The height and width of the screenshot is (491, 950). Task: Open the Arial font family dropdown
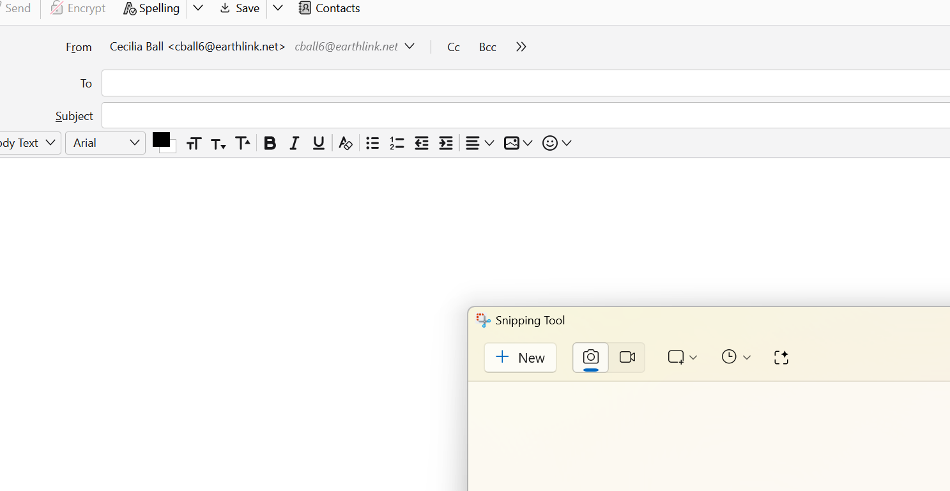(105, 143)
